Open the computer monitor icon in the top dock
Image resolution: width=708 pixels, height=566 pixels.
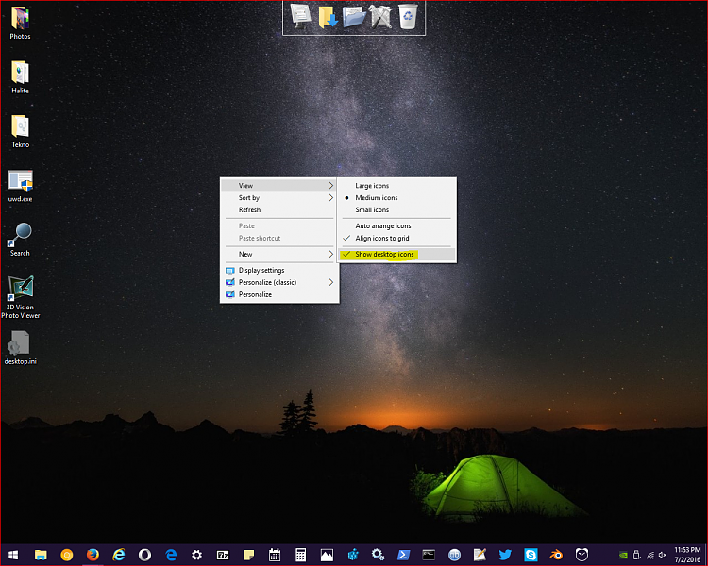(301, 16)
